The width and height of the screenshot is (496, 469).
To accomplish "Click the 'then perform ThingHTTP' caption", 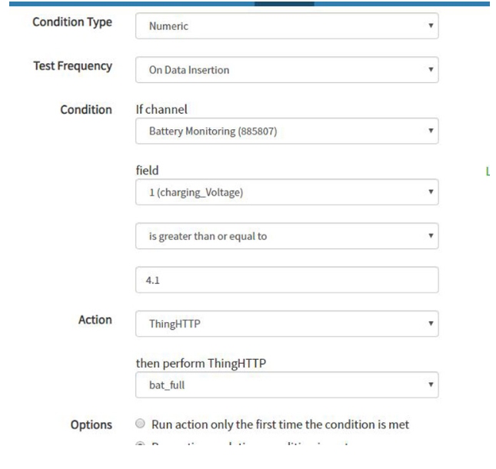I will coord(198,364).
